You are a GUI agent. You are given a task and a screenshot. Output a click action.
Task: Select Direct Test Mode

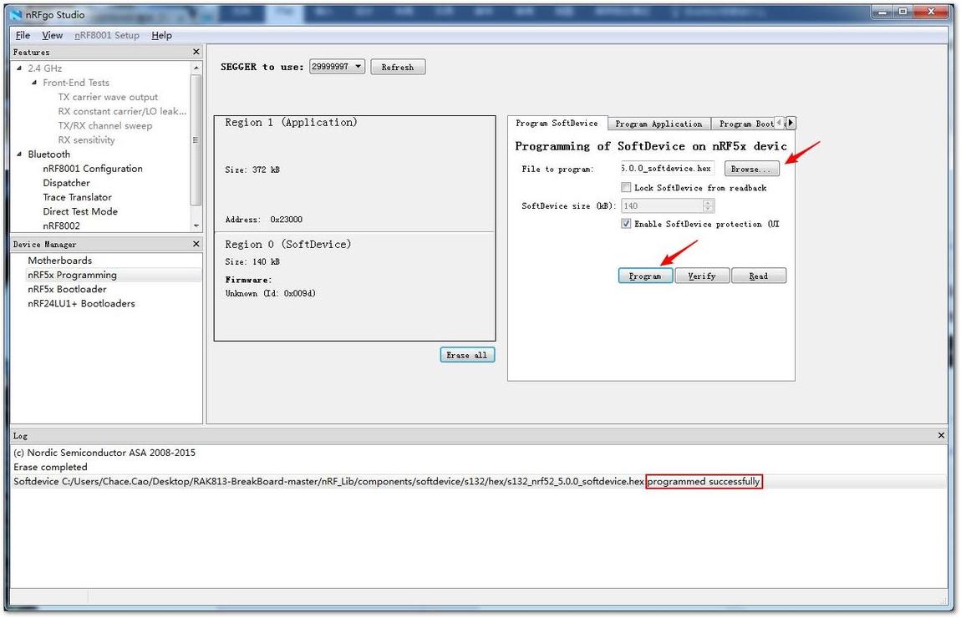80,211
